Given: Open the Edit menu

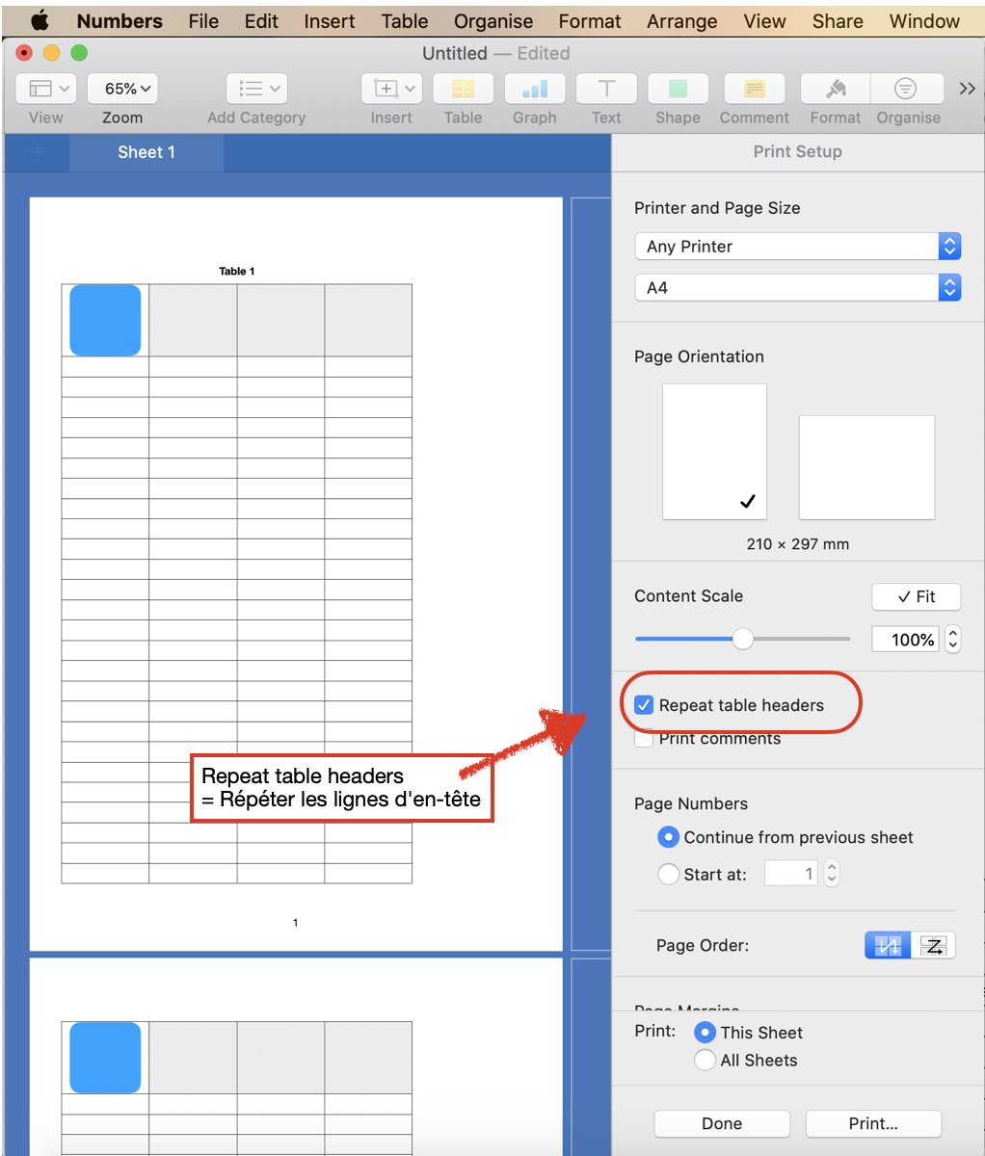Looking at the screenshot, I should 261,21.
